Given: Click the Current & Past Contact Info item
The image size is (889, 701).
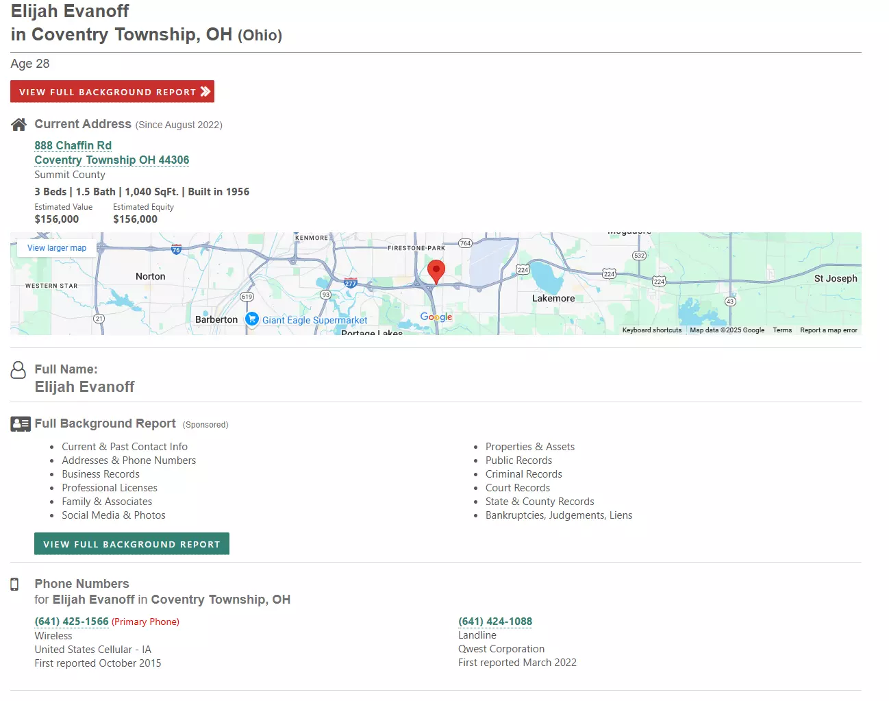Looking at the screenshot, I should point(125,447).
